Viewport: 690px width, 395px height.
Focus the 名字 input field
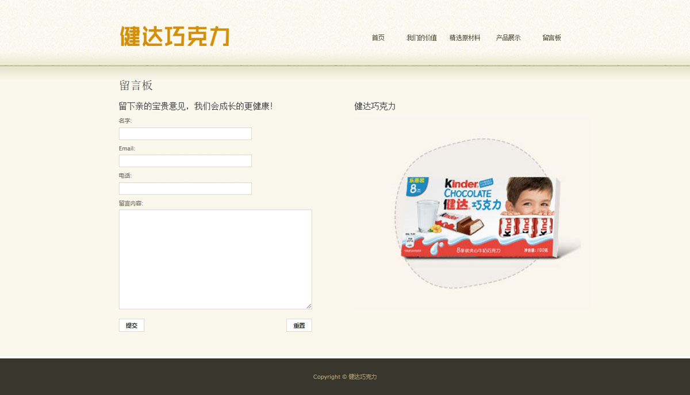pyautogui.click(x=185, y=134)
